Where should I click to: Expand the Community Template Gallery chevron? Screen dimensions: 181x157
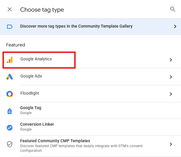coord(175,26)
